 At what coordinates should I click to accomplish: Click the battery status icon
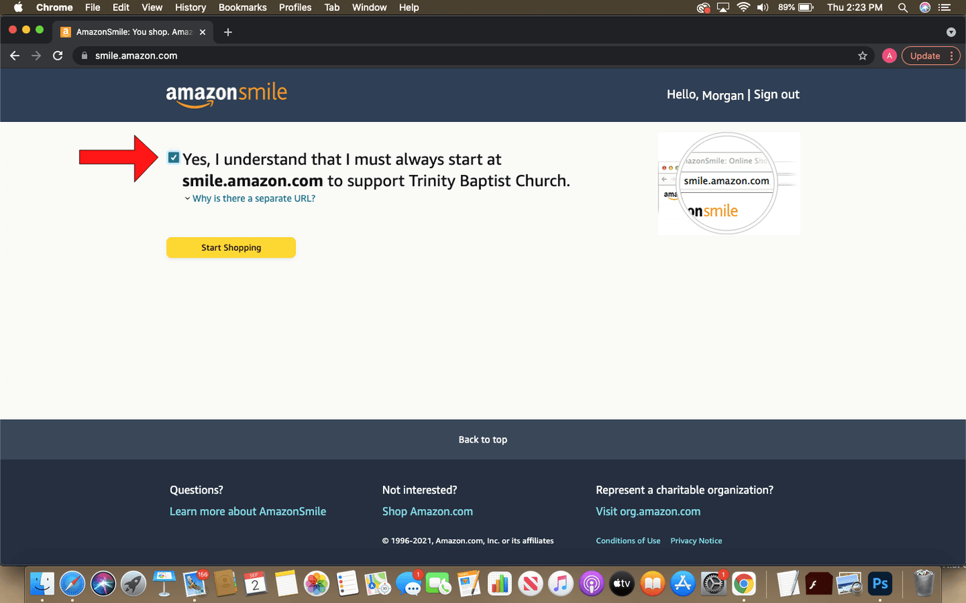click(806, 8)
